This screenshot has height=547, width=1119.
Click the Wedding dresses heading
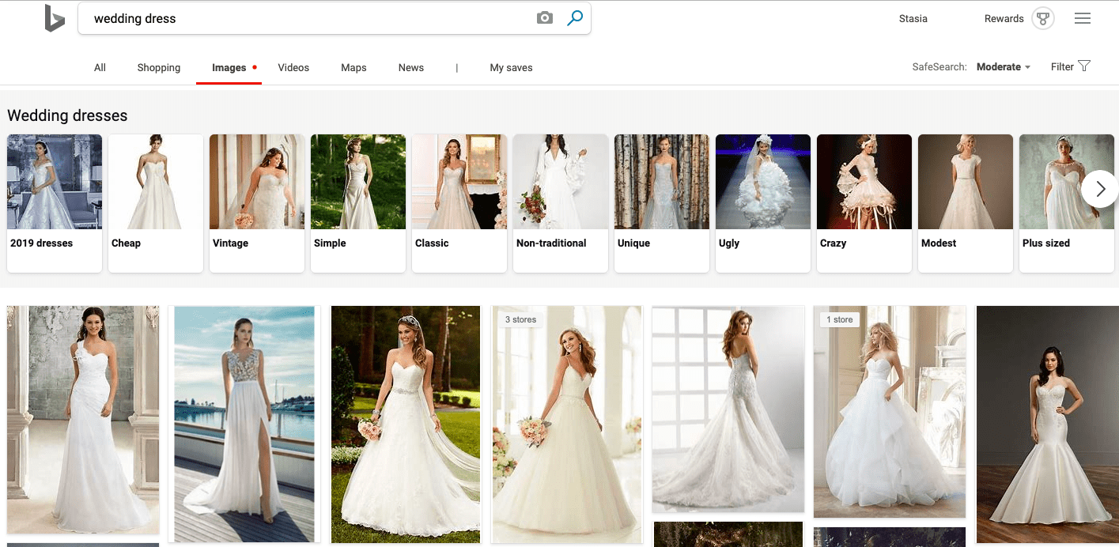point(67,115)
